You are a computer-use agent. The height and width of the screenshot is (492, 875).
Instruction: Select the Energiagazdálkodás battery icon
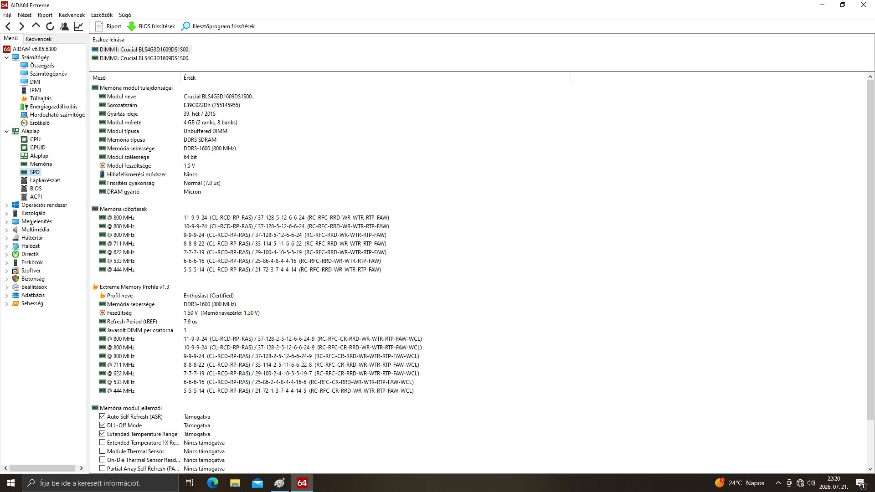24,107
